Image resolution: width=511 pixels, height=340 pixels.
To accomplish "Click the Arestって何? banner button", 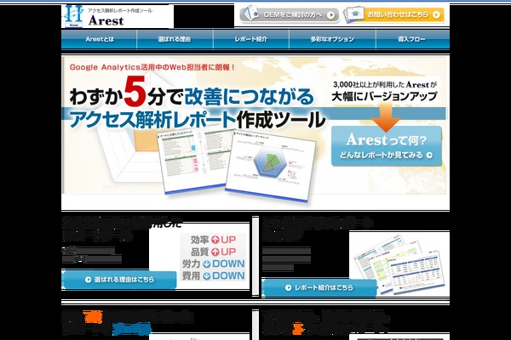I will [x=387, y=146].
